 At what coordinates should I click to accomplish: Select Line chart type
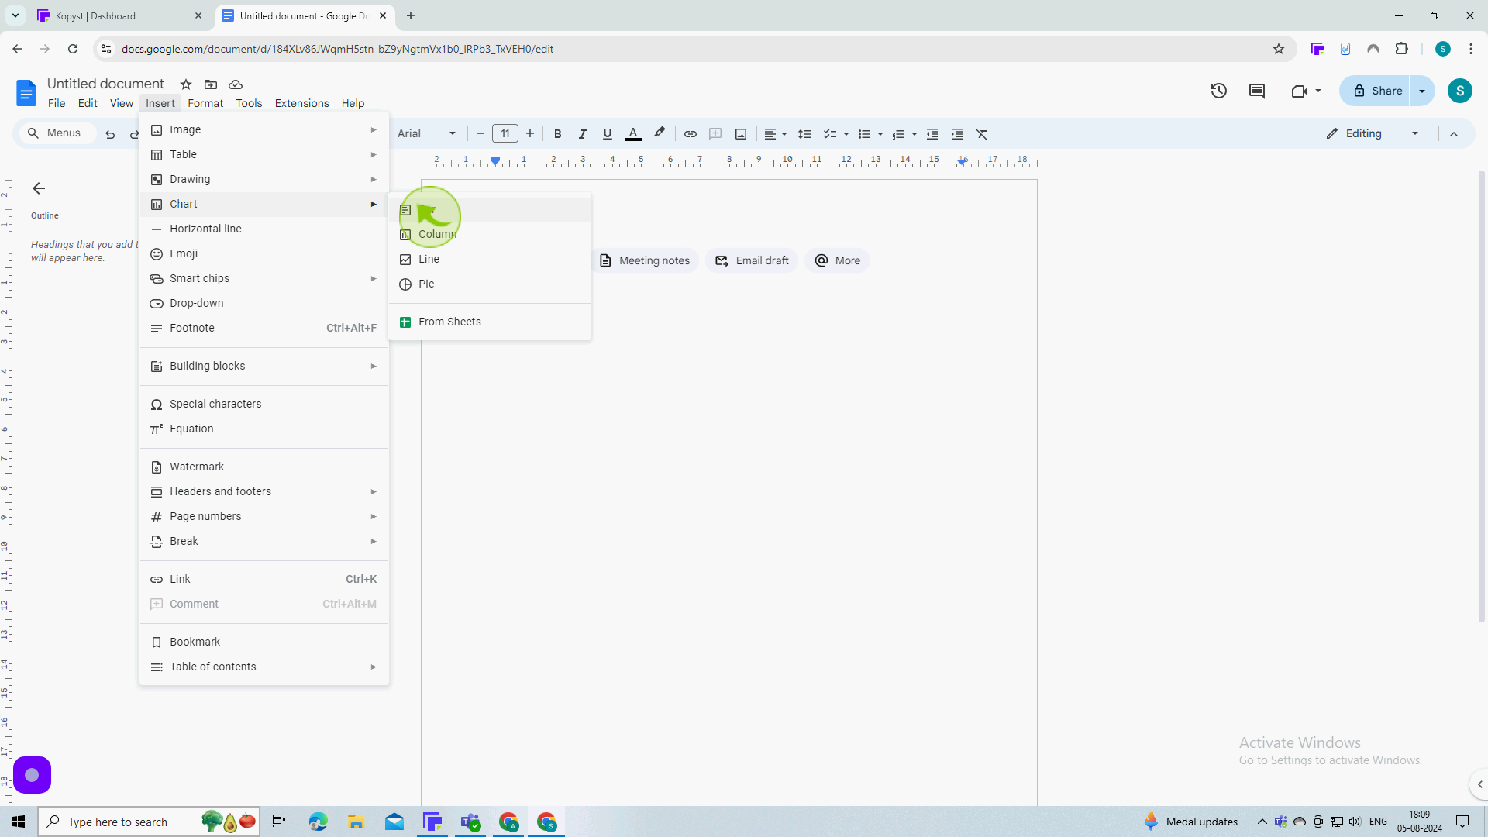(x=429, y=259)
